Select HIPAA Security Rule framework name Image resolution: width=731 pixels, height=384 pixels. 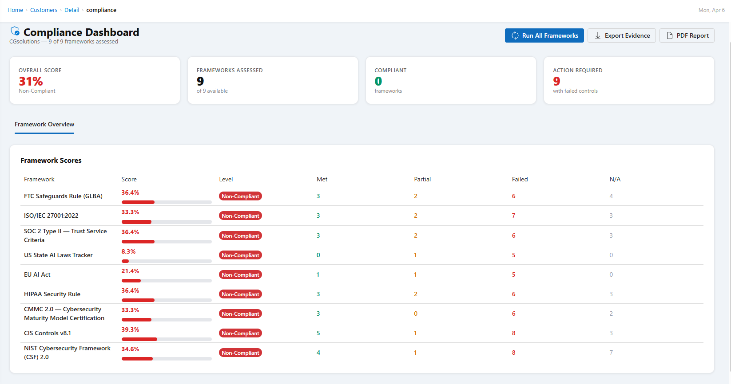52,294
